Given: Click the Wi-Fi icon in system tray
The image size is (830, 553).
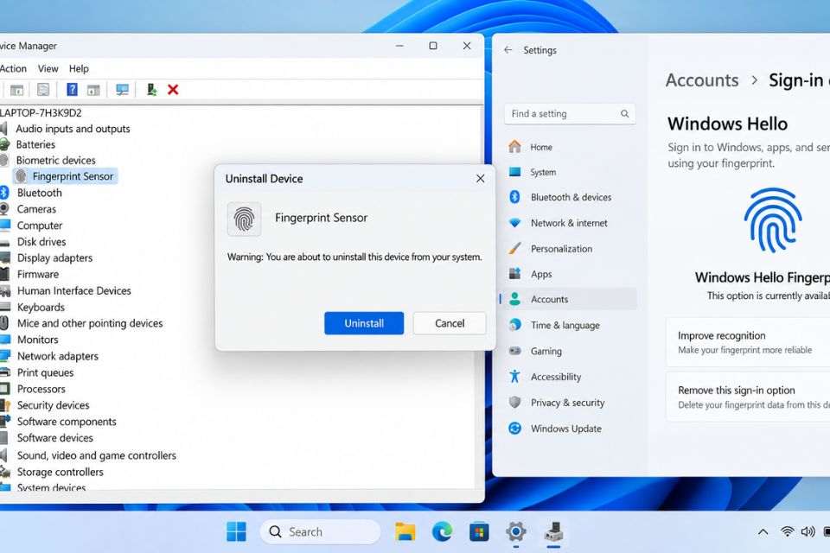Looking at the screenshot, I should click(x=787, y=531).
